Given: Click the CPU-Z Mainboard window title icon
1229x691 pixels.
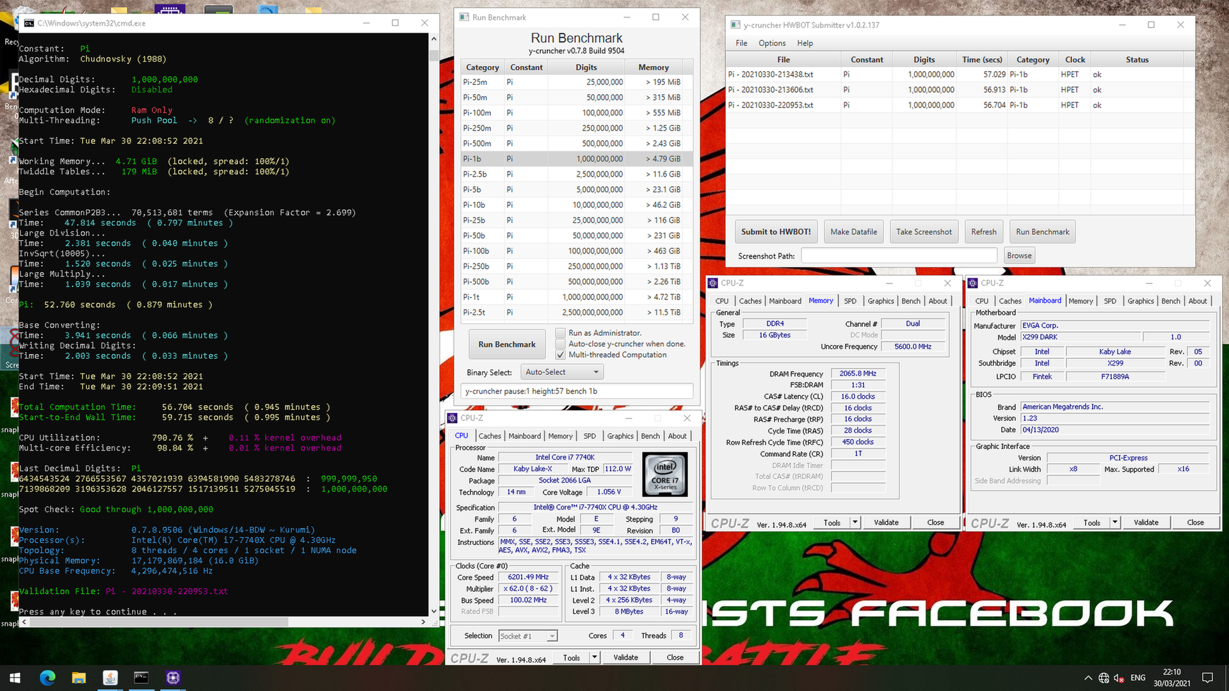Looking at the screenshot, I should tap(973, 283).
